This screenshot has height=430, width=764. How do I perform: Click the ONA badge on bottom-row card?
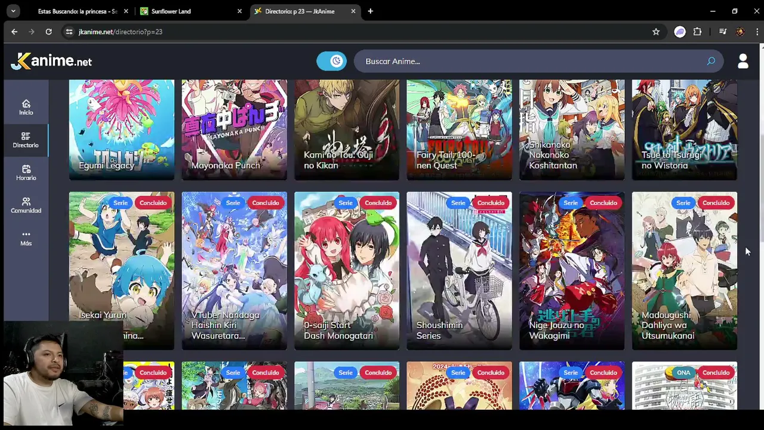coord(683,373)
